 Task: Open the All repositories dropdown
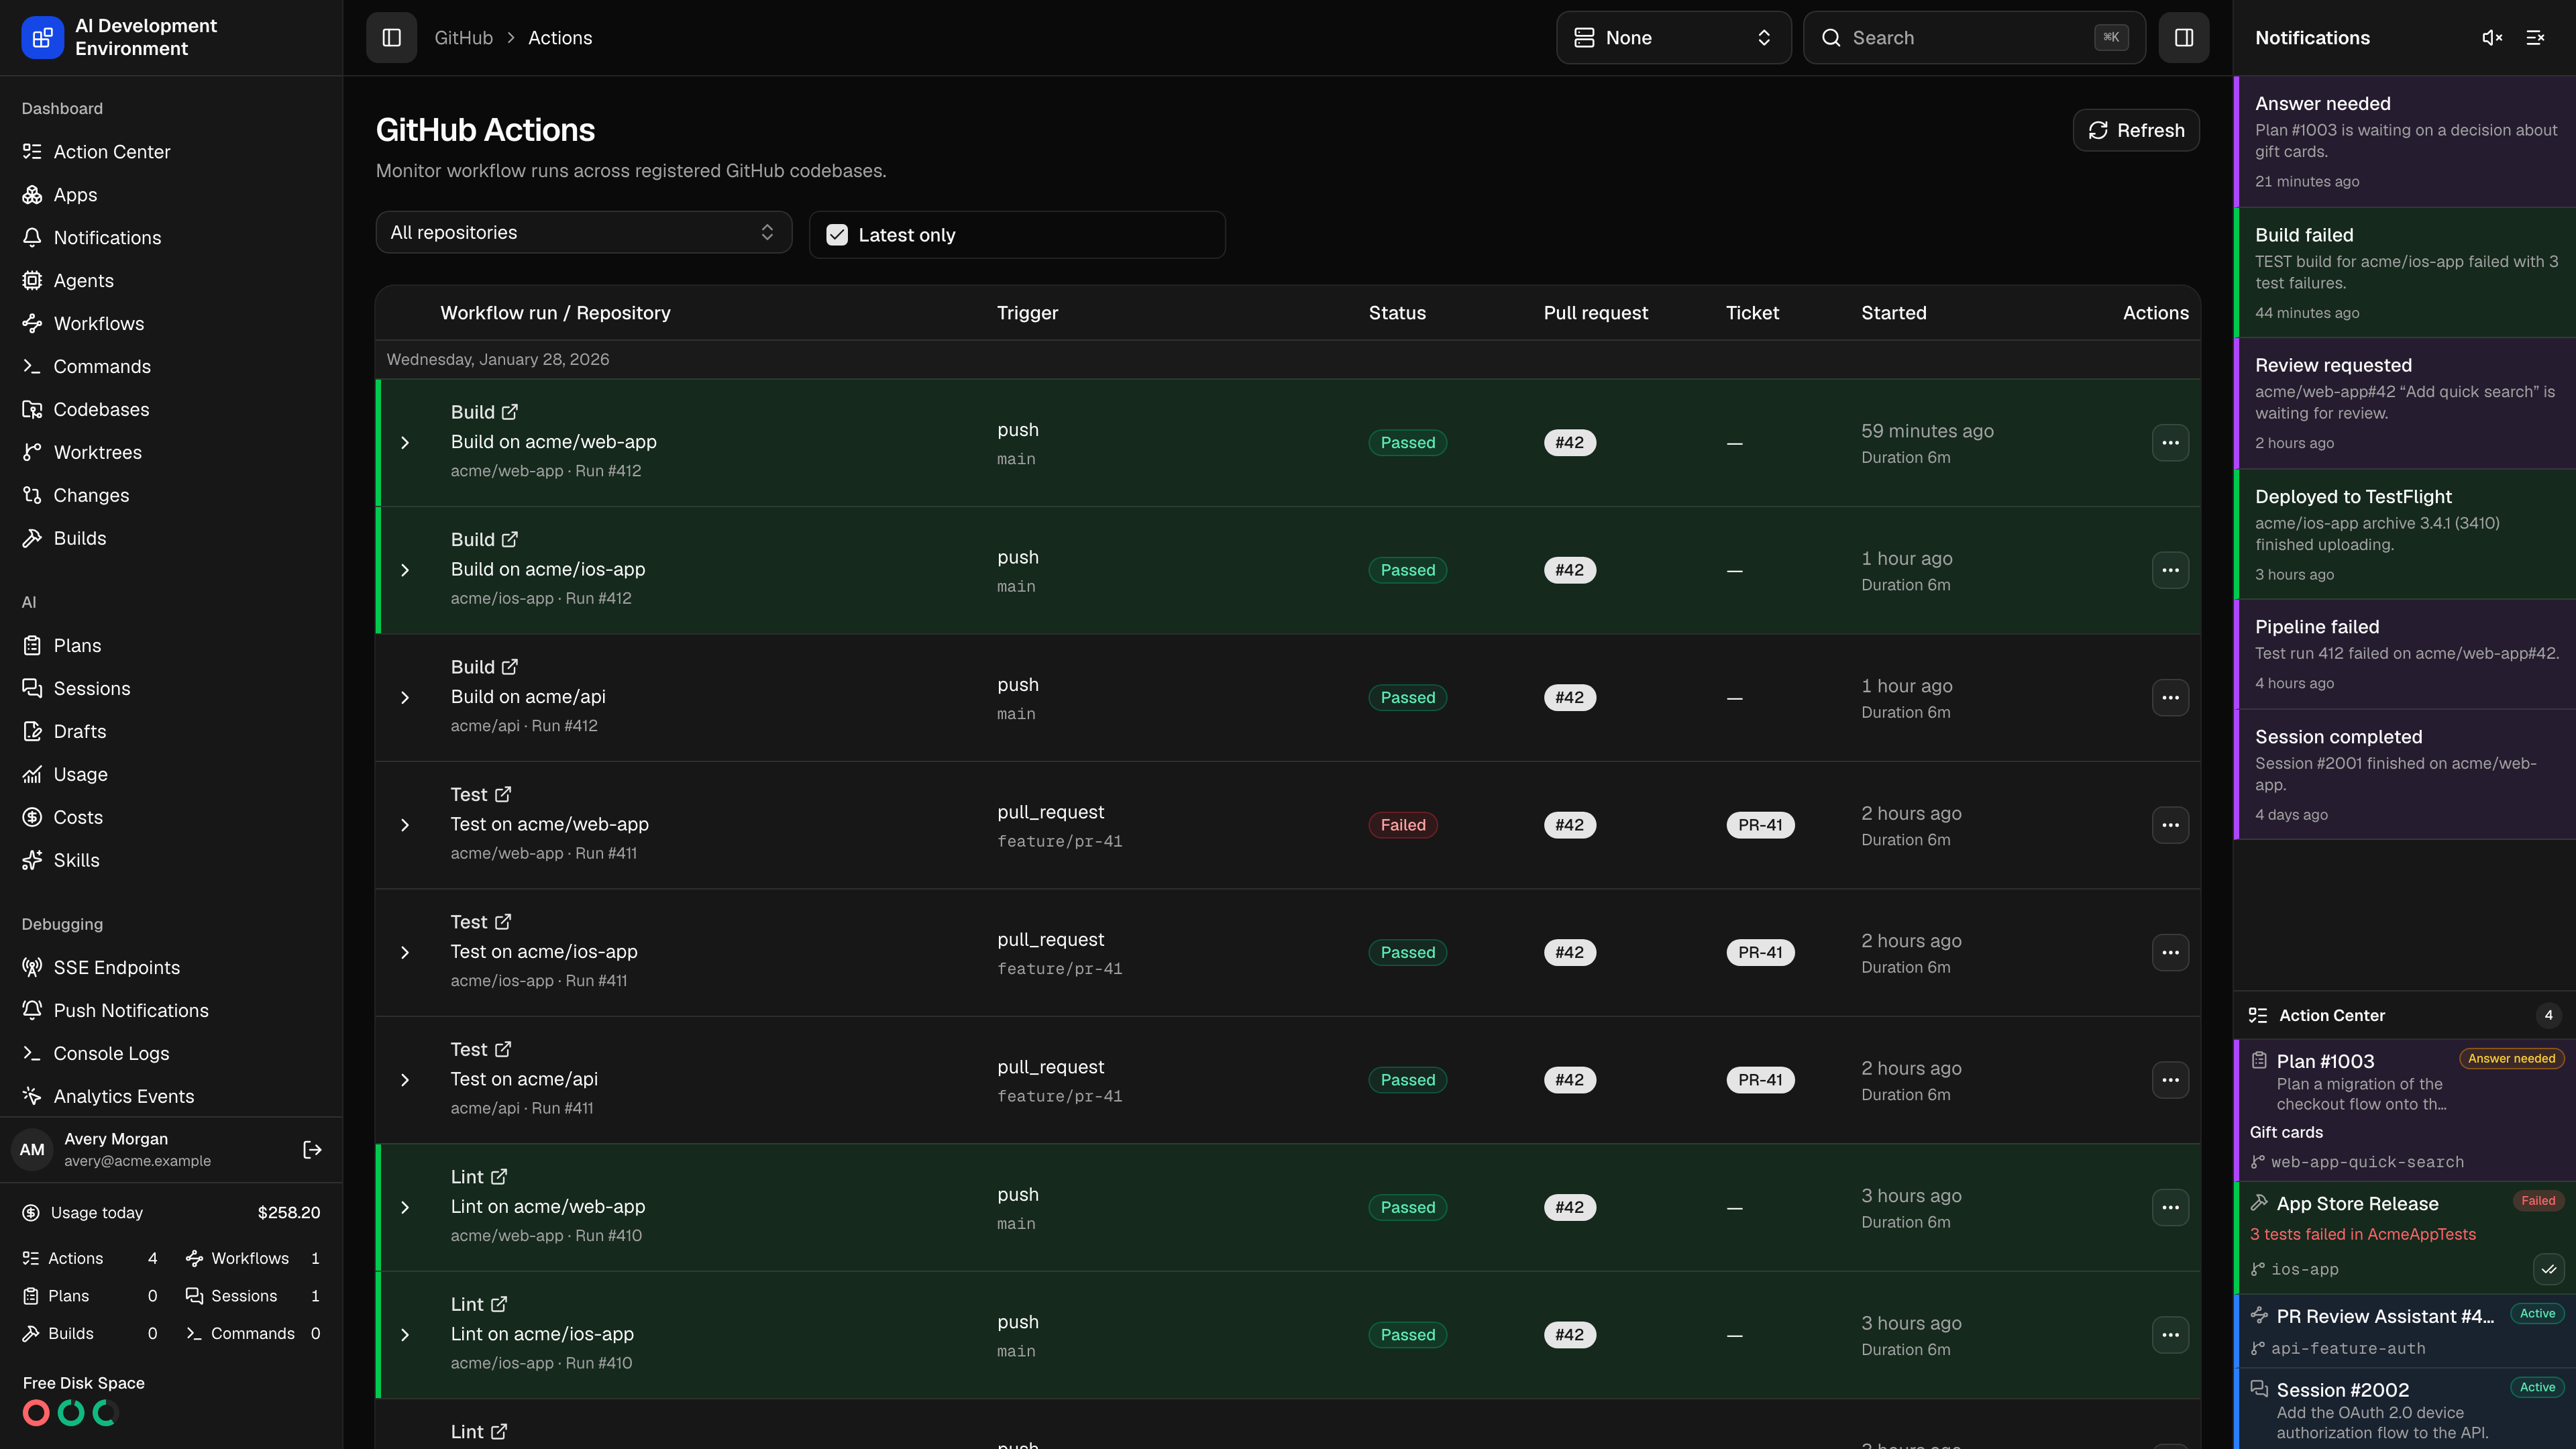[584, 232]
